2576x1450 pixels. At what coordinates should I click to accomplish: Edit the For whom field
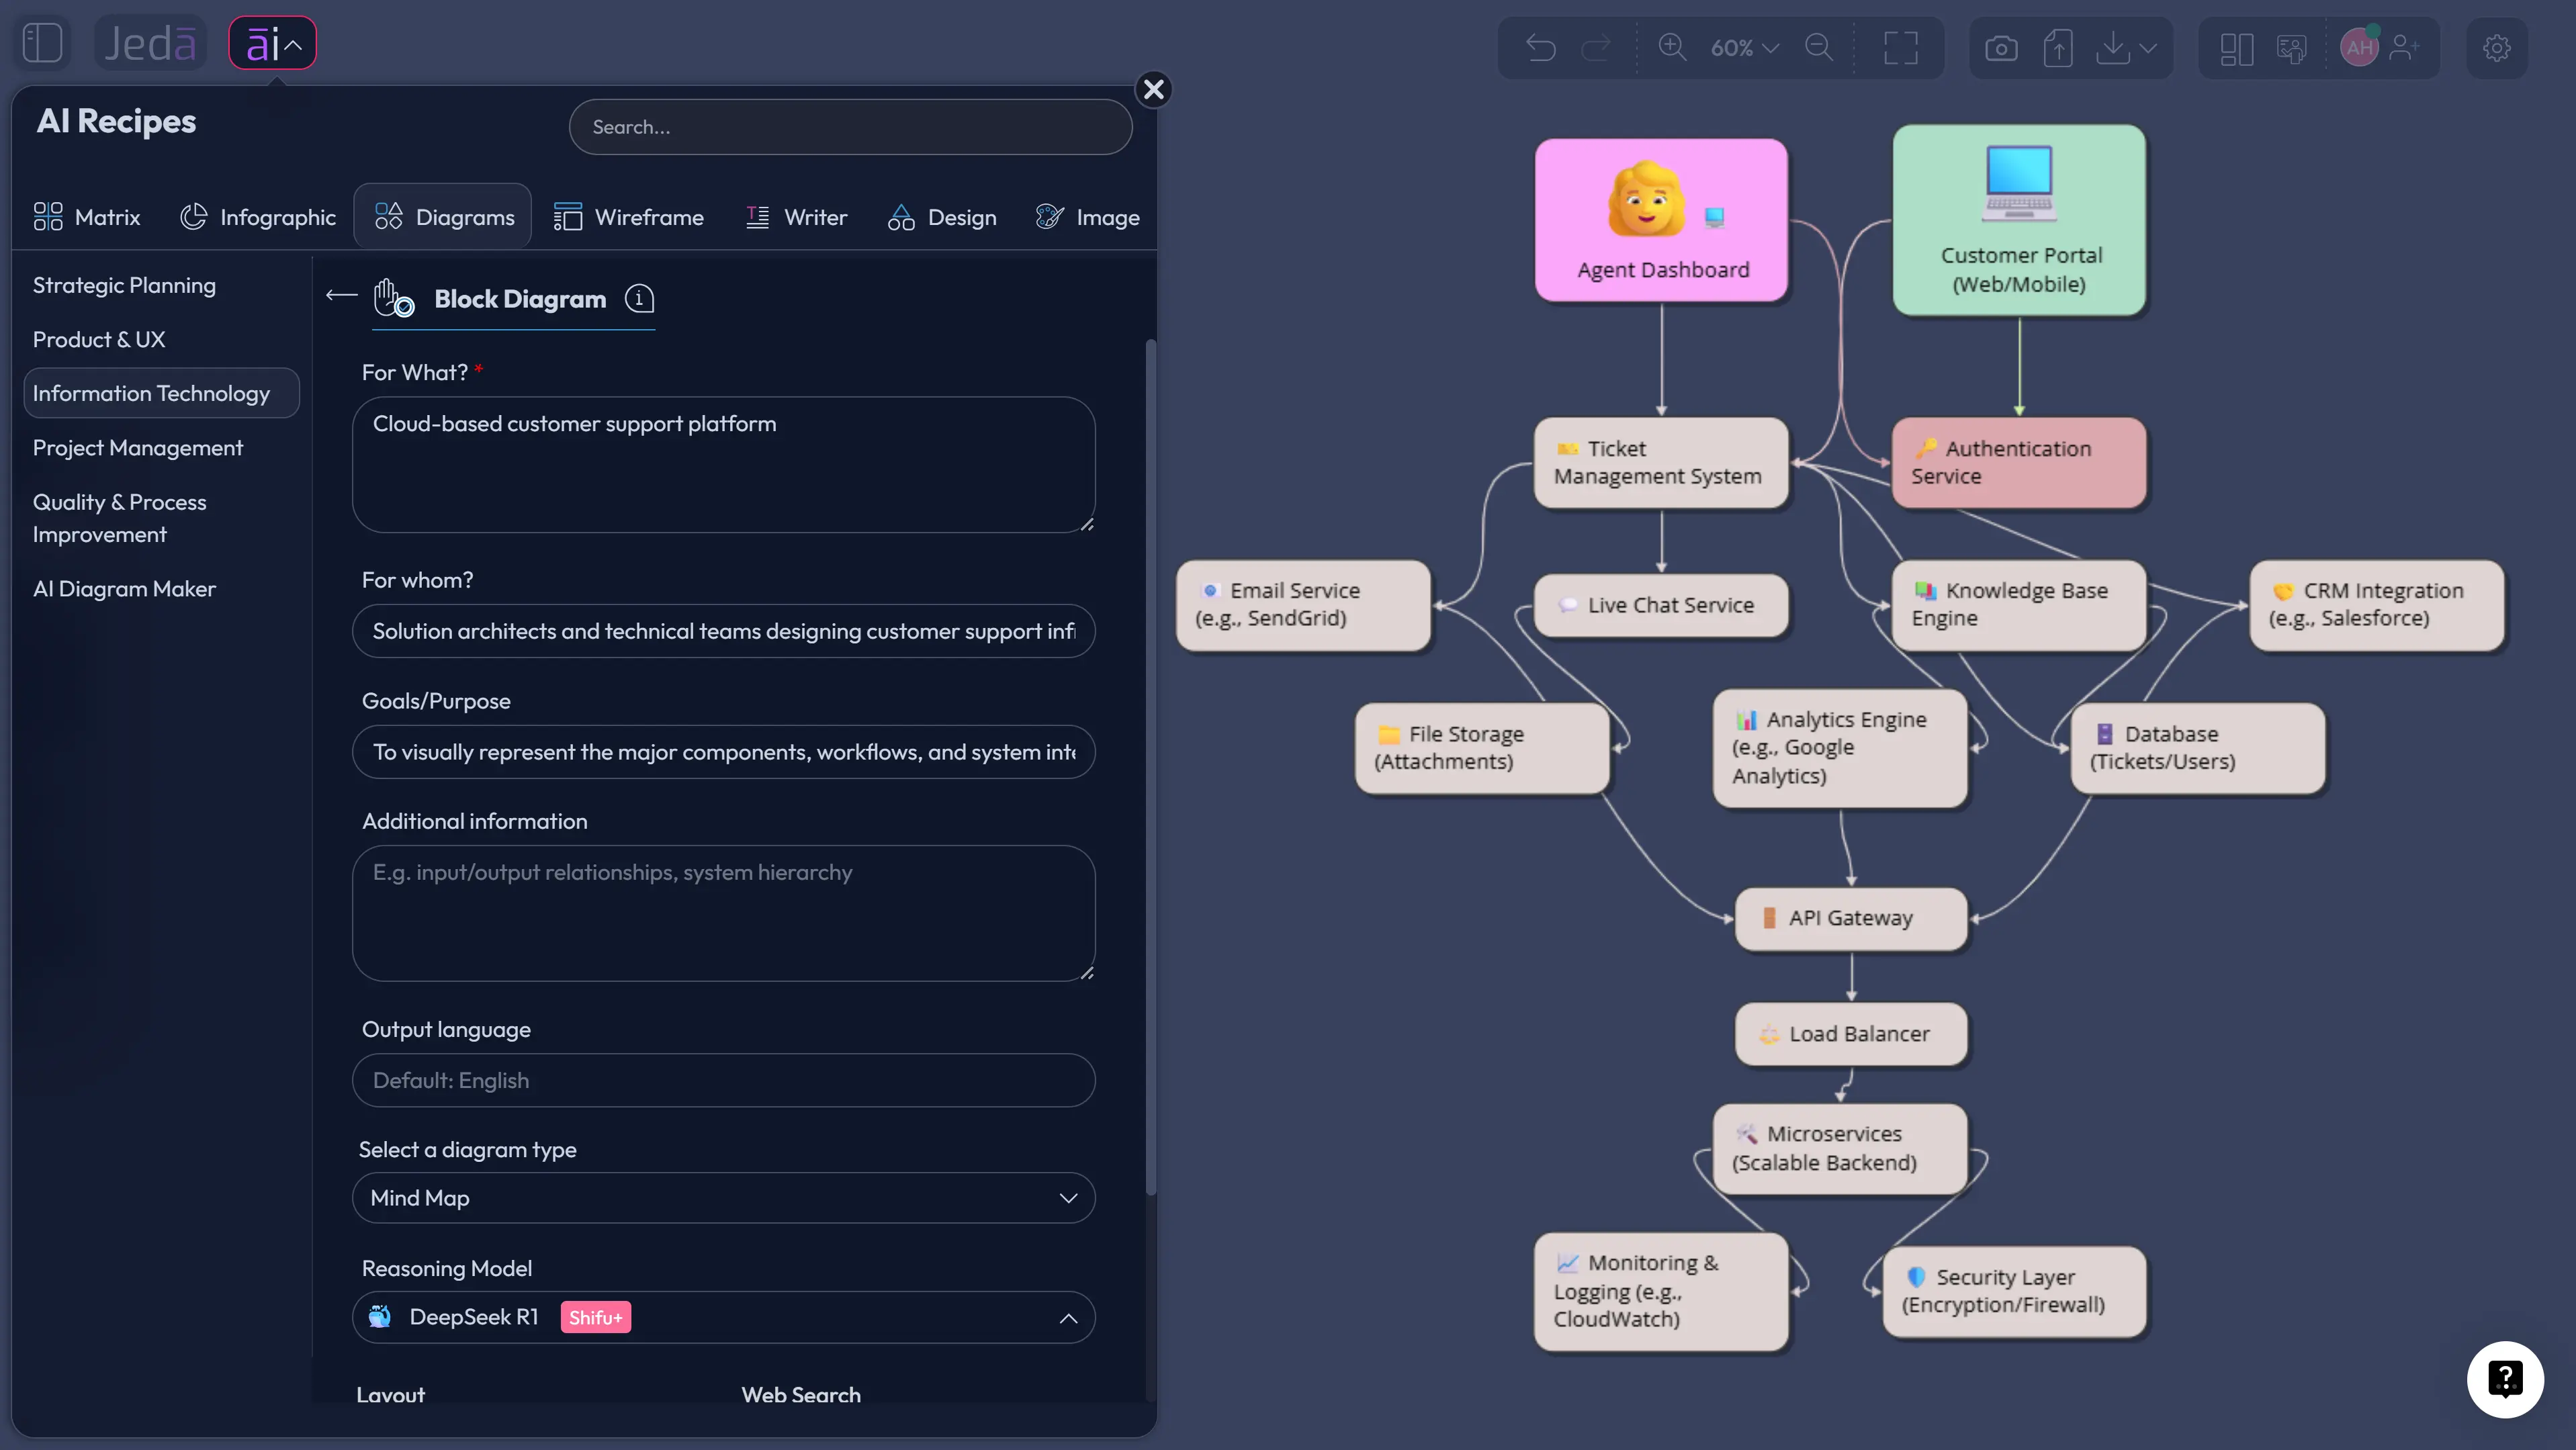point(723,631)
